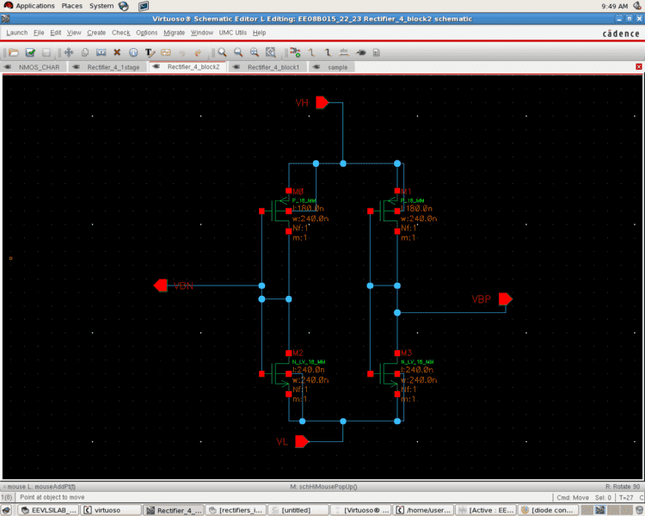Close the current schematic tab with red X
This screenshot has height=516, width=645.
(639, 66)
